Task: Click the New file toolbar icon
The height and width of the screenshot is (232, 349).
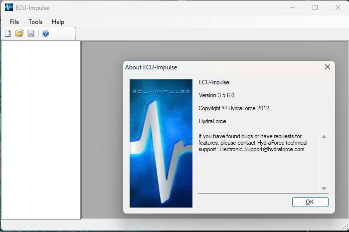Action: [8, 33]
